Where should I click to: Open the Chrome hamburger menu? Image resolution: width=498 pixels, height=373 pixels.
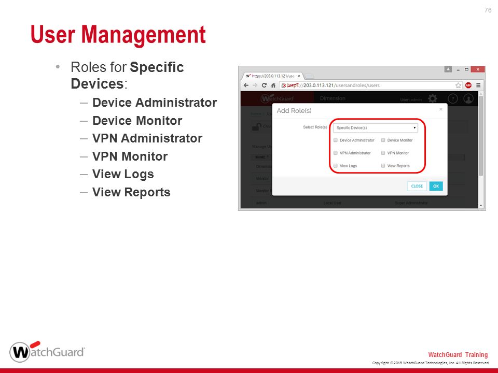click(x=478, y=85)
